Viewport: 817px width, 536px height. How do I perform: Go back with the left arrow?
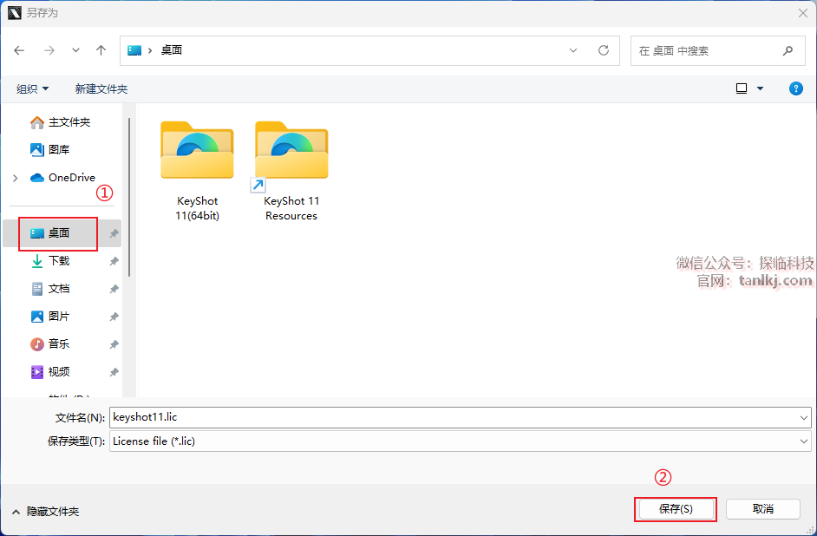(x=19, y=50)
